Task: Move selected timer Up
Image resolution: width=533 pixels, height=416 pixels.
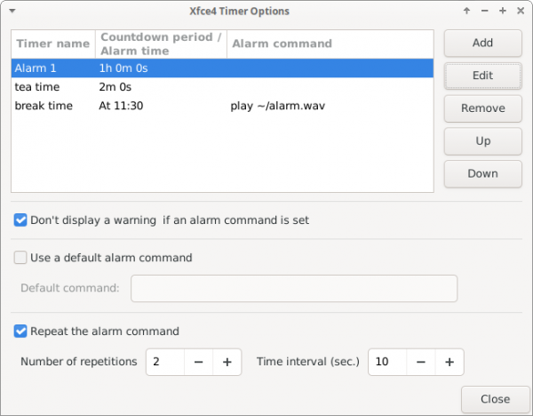Action: click(x=482, y=140)
